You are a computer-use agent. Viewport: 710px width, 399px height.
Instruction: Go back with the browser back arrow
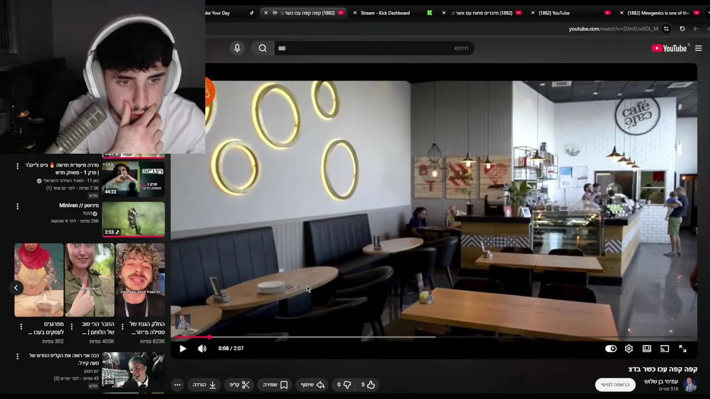696,29
